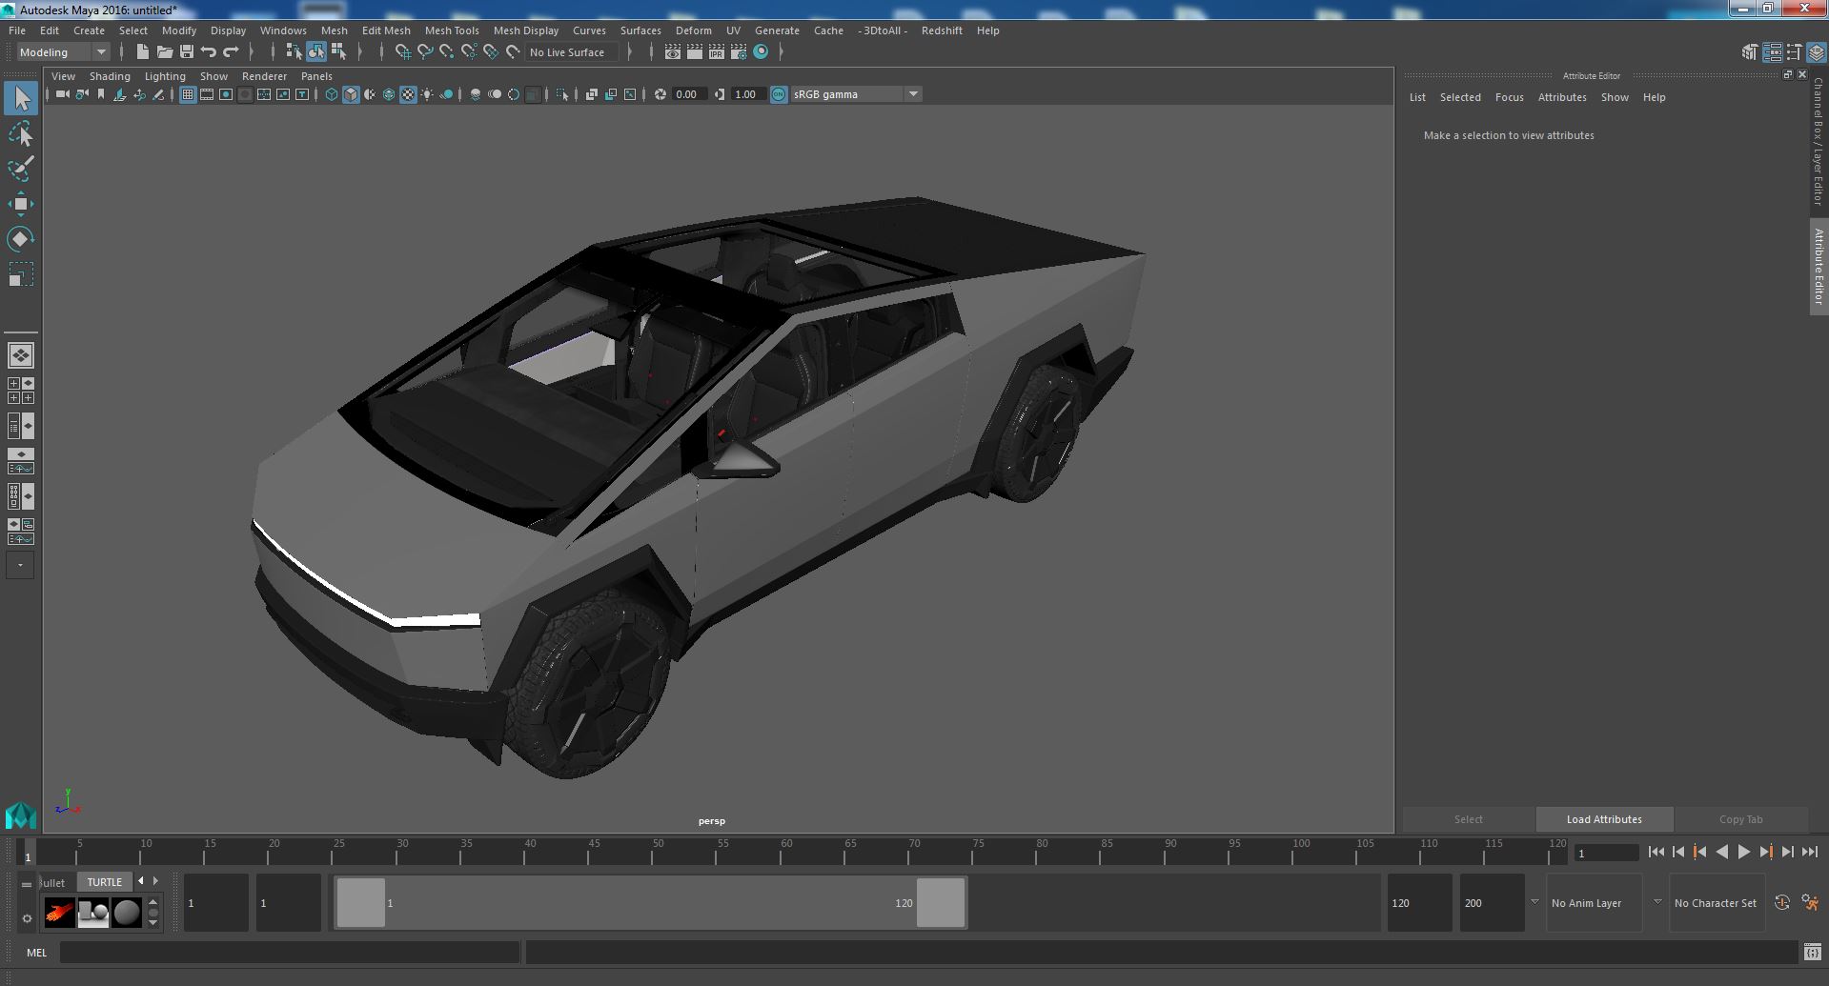Redo the last action
The image size is (1829, 986).
231,52
